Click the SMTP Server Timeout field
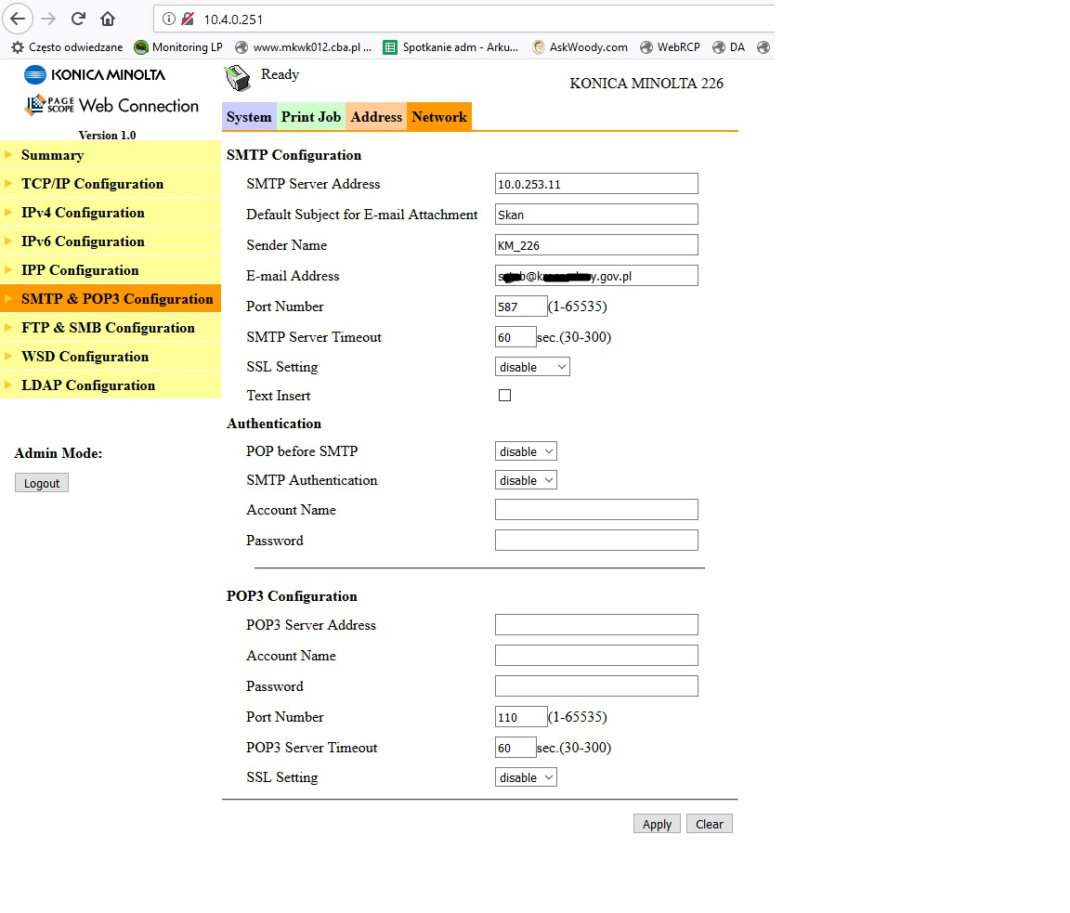The width and height of the screenshot is (1070, 913). pos(515,337)
